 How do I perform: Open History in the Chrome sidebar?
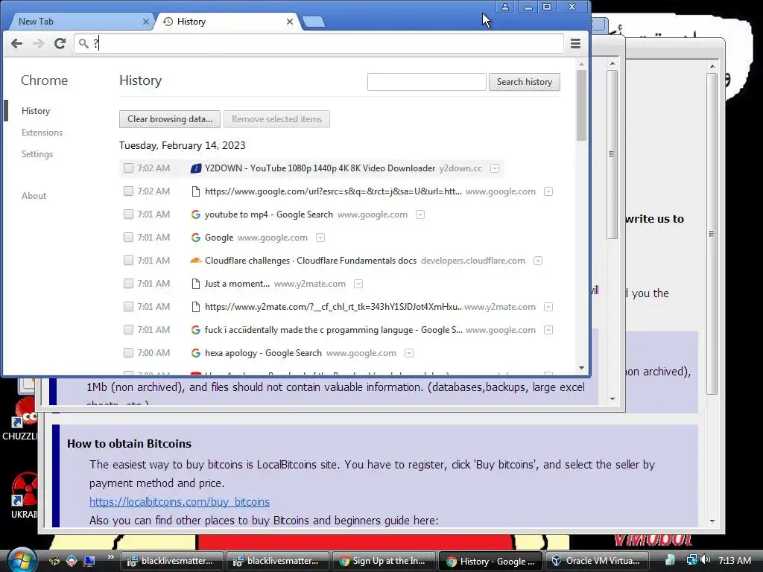pyautogui.click(x=36, y=111)
